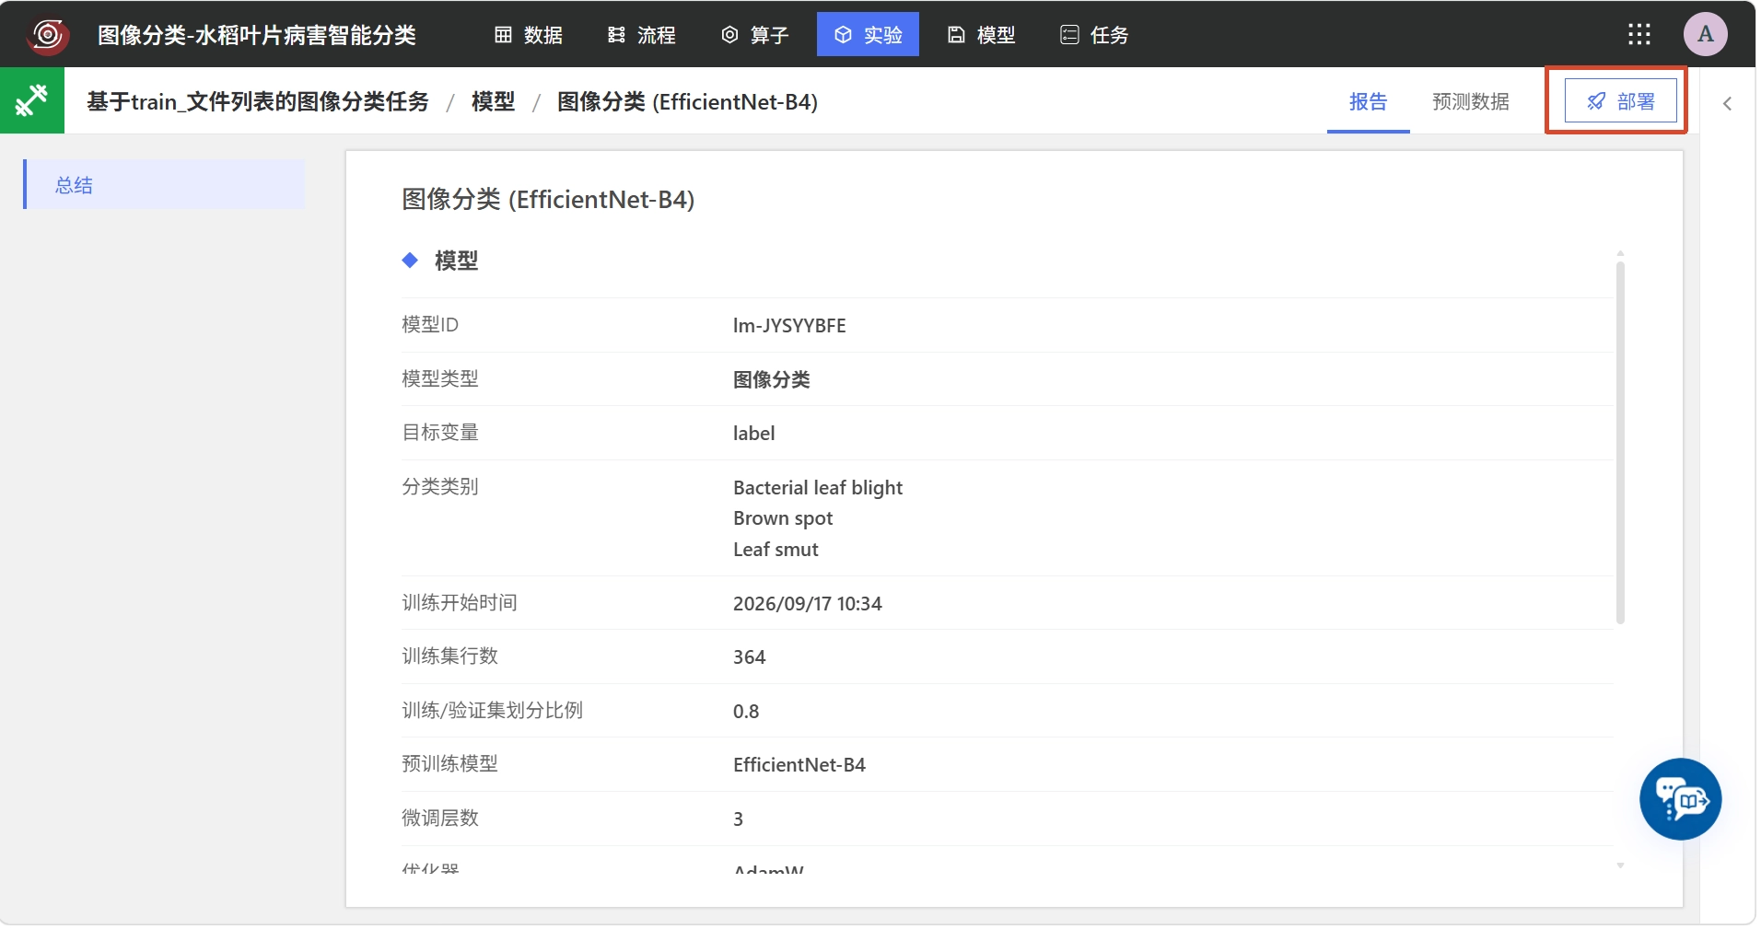
Task: Click the scroll down arrow in report
Action: pos(1620,865)
